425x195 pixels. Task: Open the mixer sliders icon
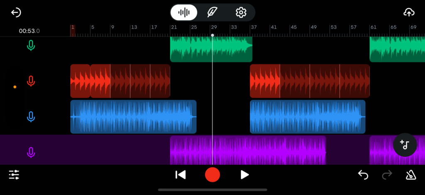coord(14,175)
